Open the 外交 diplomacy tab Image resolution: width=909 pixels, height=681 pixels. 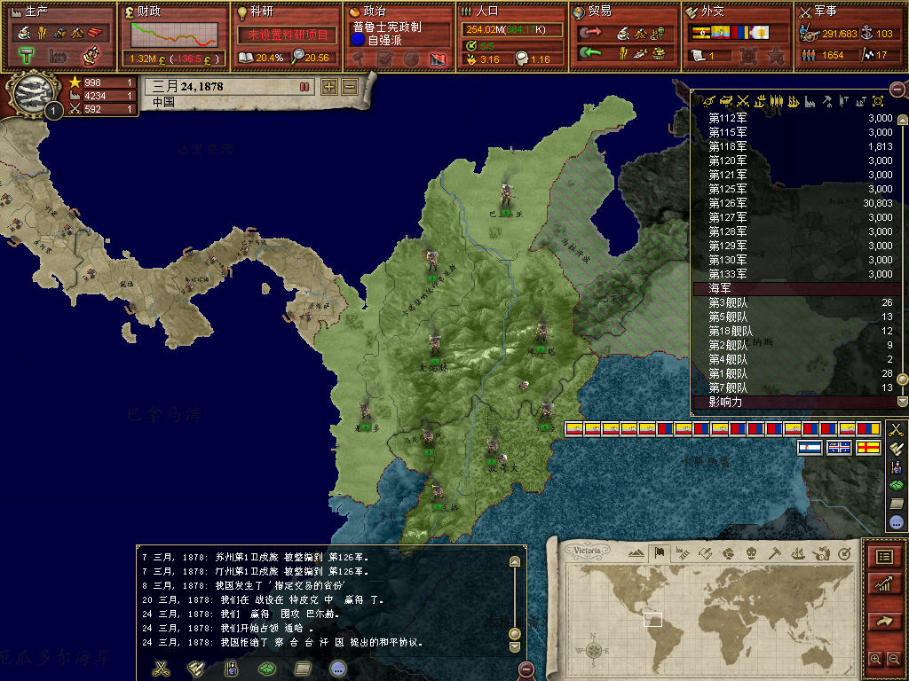click(738, 35)
